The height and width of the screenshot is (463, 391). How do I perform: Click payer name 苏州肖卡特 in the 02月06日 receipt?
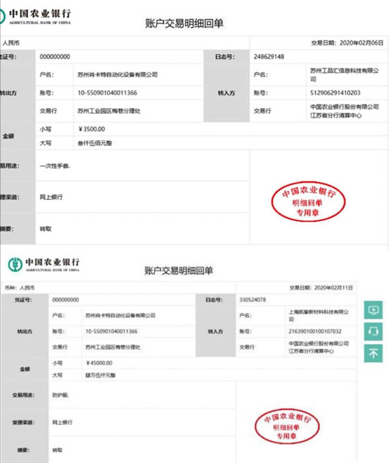(117, 75)
